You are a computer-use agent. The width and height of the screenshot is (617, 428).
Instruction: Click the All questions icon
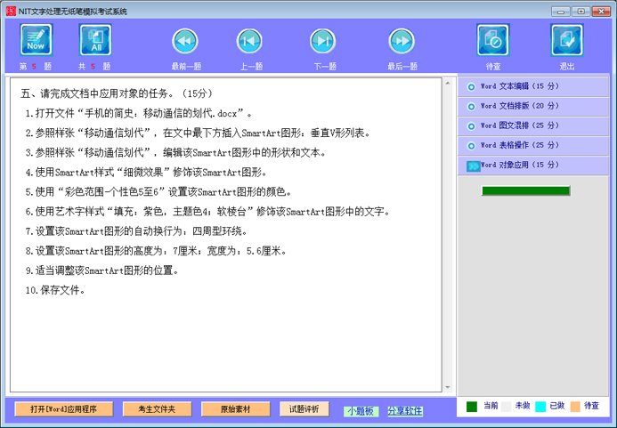coord(95,40)
